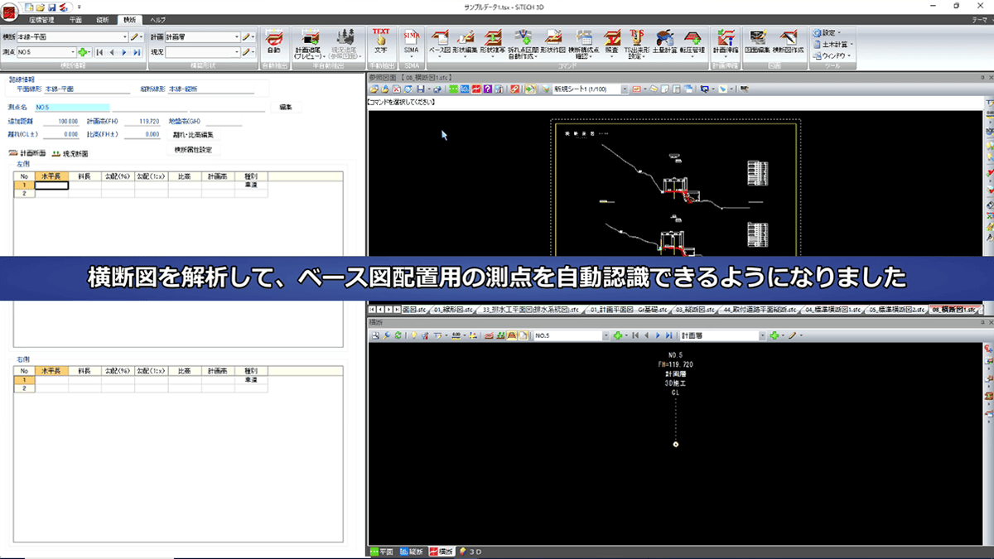This screenshot has width=994, height=559.
Task: Click first row 水平長 cell in 左側 table
Action: click(x=51, y=186)
